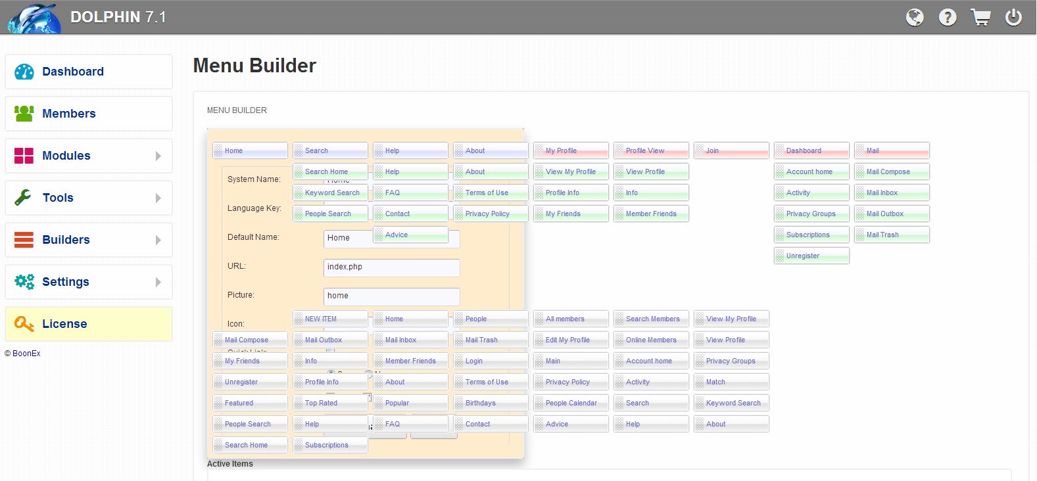Click the grip handle on the Match item
1037x481 pixels.
(x=700, y=382)
